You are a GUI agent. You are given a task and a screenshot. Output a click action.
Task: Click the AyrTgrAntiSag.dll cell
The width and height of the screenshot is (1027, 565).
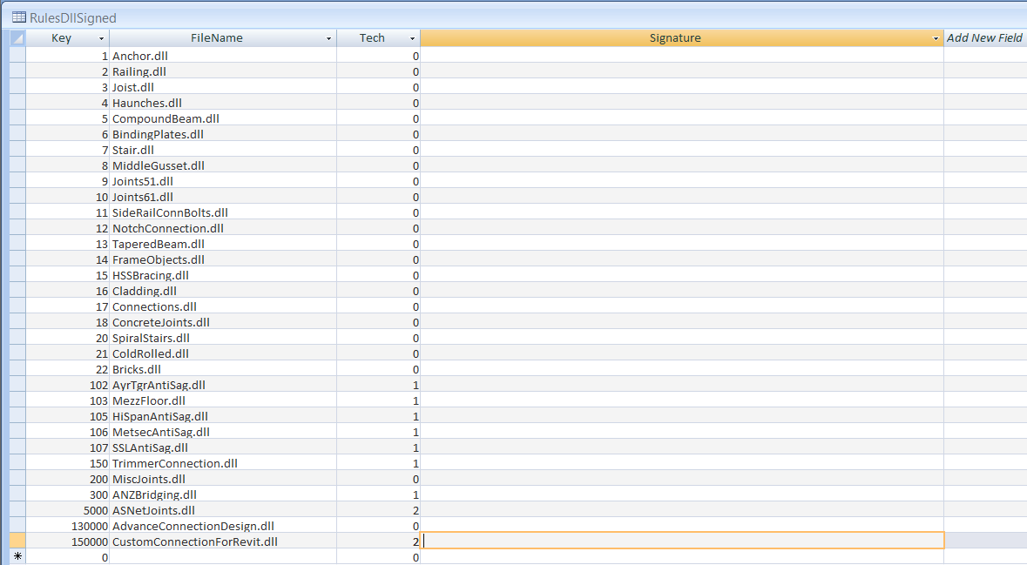tap(223, 385)
